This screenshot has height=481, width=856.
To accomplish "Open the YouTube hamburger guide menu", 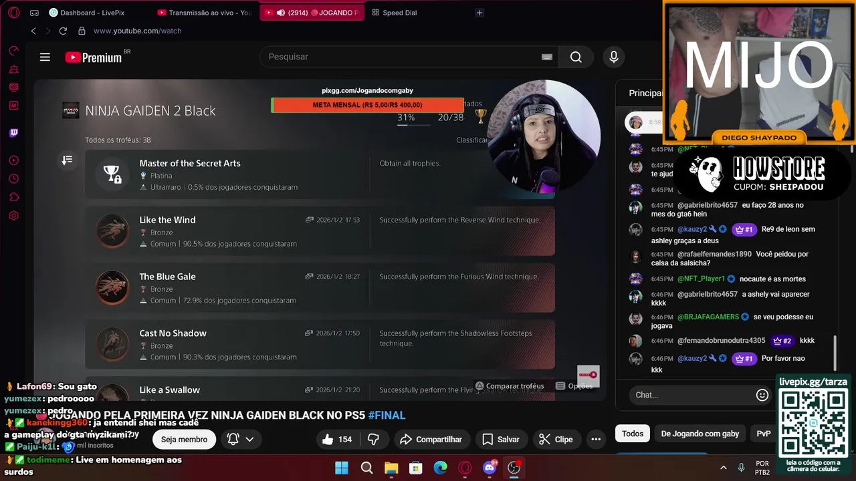I will pyautogui.click(x=45, y=57).
